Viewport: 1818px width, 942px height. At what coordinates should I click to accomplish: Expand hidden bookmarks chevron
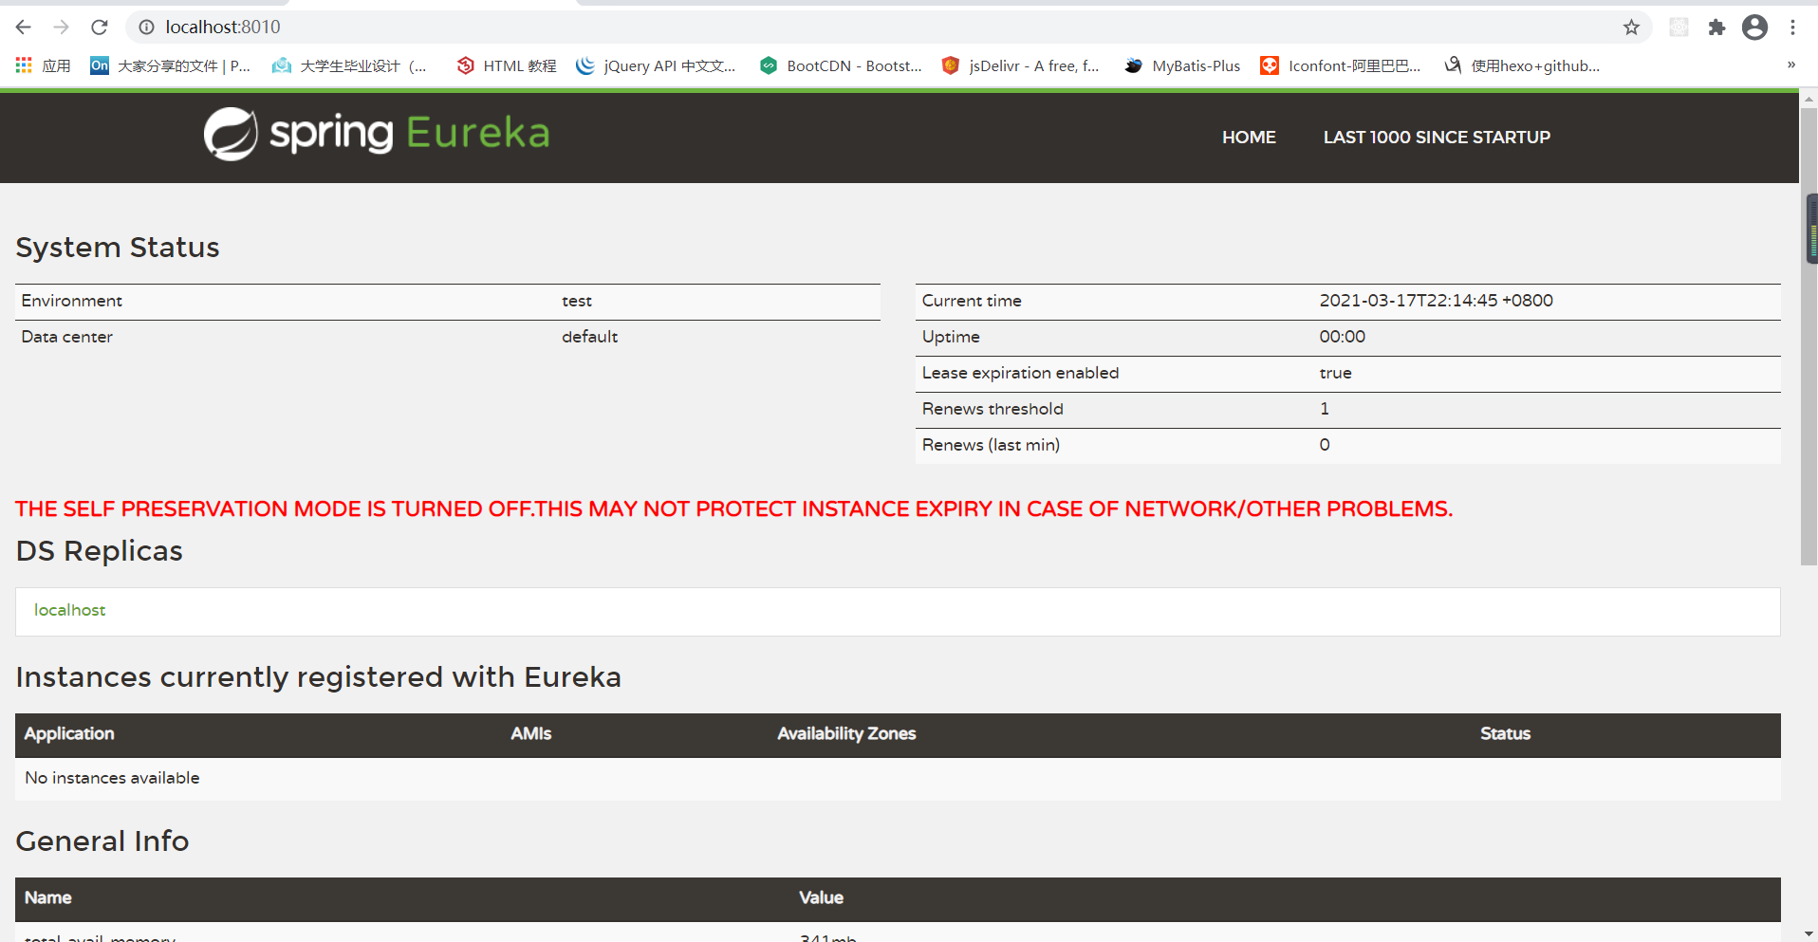coord(1791,65)
